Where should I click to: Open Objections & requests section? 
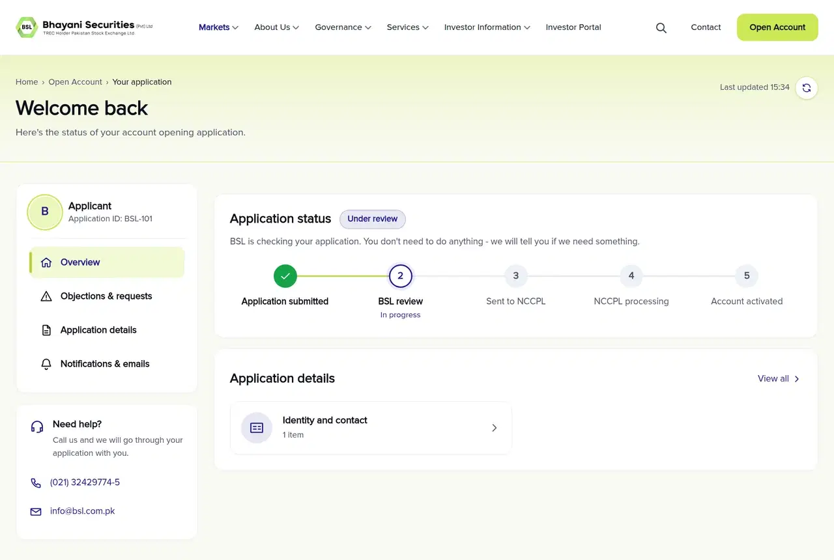pyautogui.click(x=107, y=296)
